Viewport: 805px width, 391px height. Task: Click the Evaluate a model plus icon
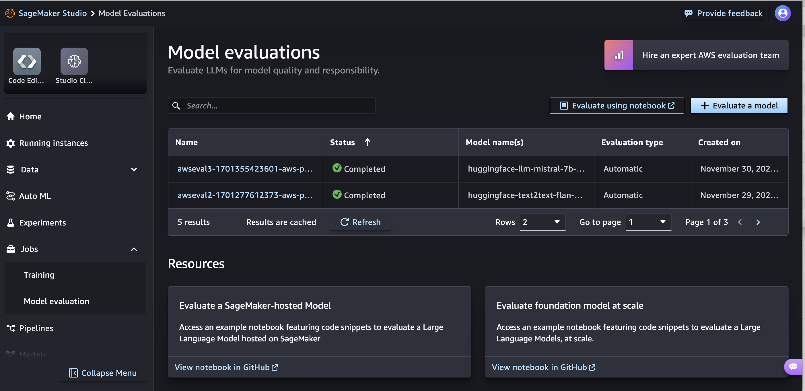pos(704,105)
